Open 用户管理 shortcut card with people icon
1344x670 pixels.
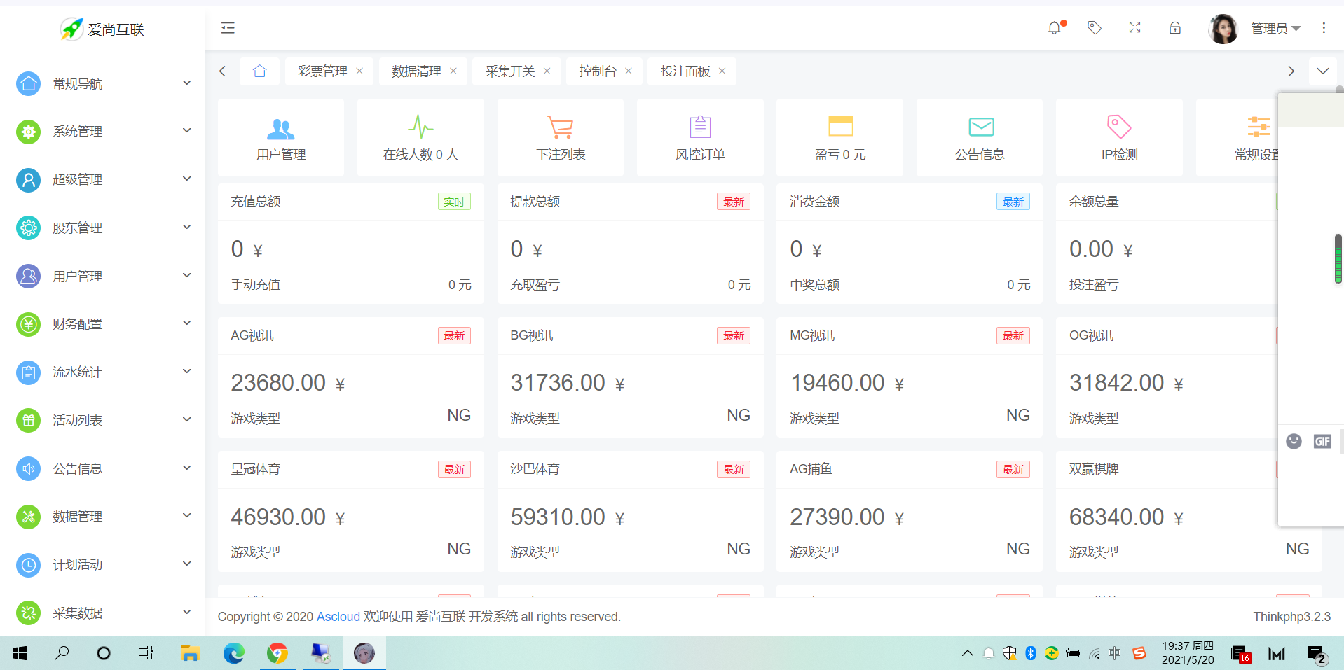(281, 138)
